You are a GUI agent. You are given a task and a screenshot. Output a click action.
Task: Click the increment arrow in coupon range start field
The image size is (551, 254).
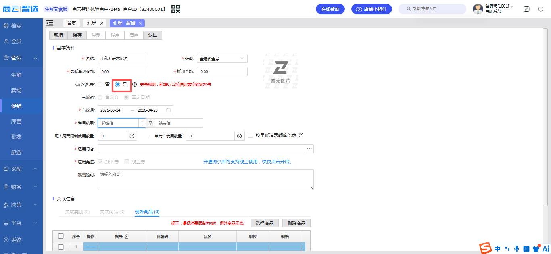(x=142, y=121)
